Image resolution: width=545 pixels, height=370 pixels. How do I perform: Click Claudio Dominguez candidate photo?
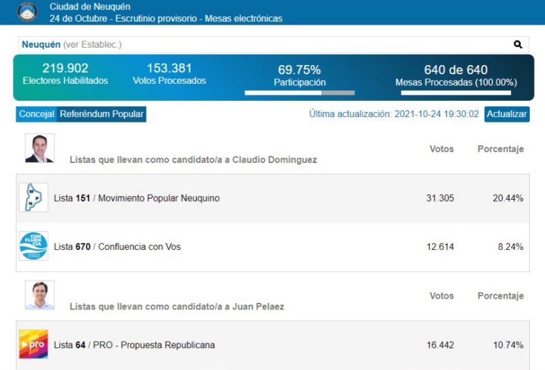[x=40, y=148]
